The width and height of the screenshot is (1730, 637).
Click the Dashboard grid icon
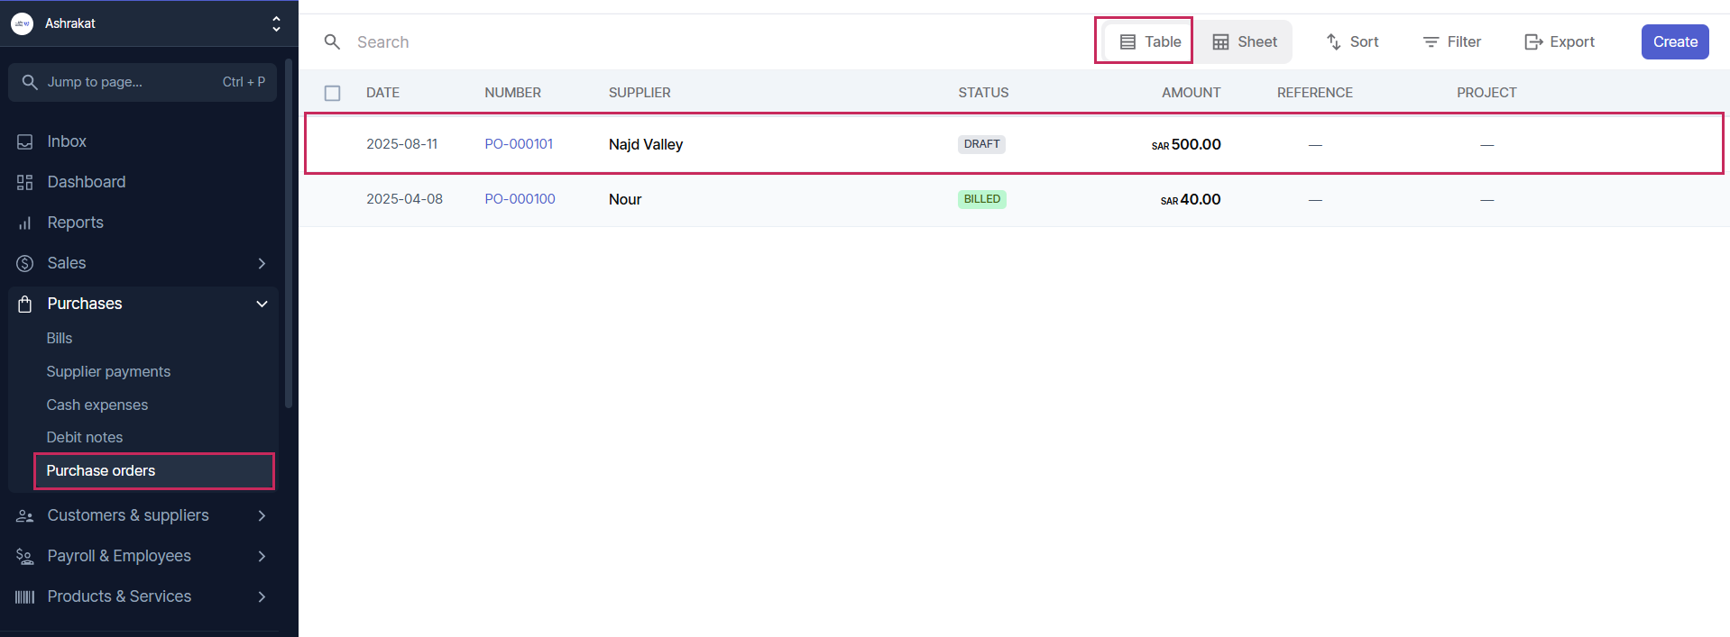click(x=25, y=182)
